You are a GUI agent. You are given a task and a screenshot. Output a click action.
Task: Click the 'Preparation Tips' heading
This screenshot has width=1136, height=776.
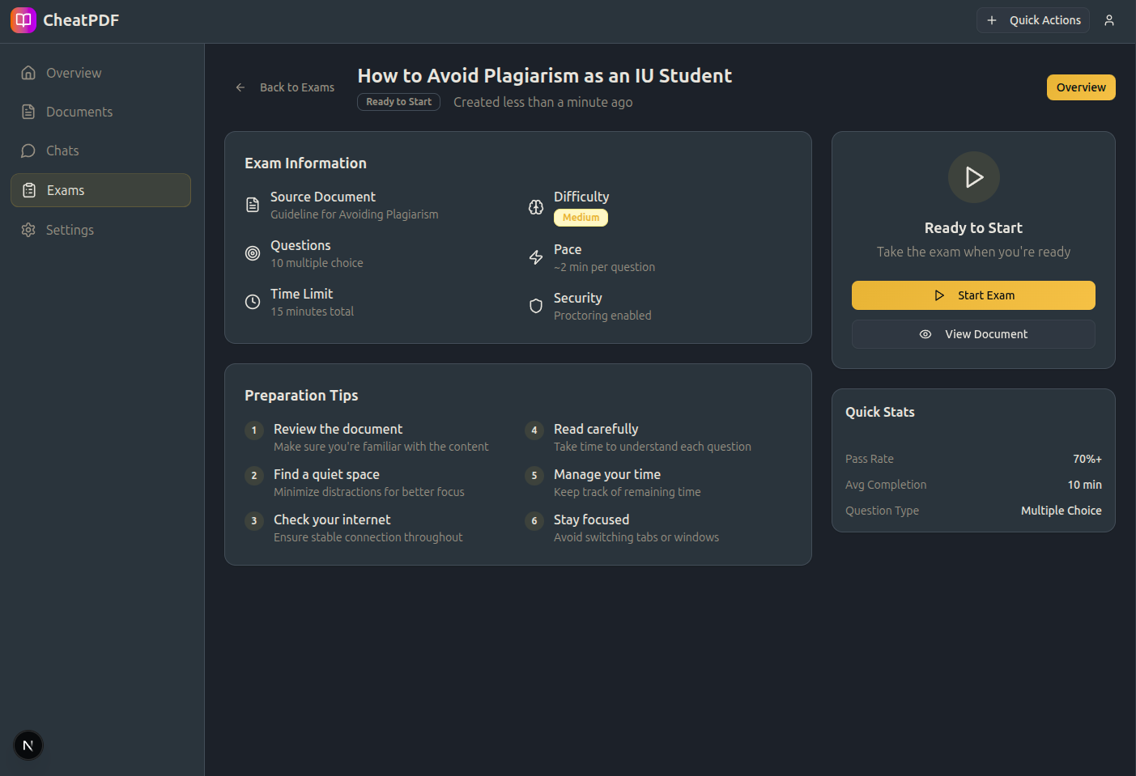(301, 395)
